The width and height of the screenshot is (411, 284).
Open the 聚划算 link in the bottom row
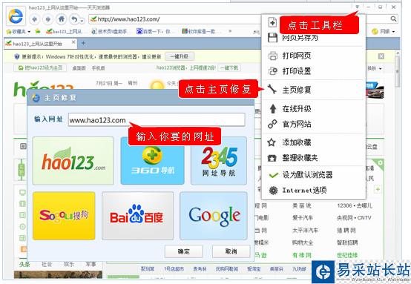click(x=148, y=269)
